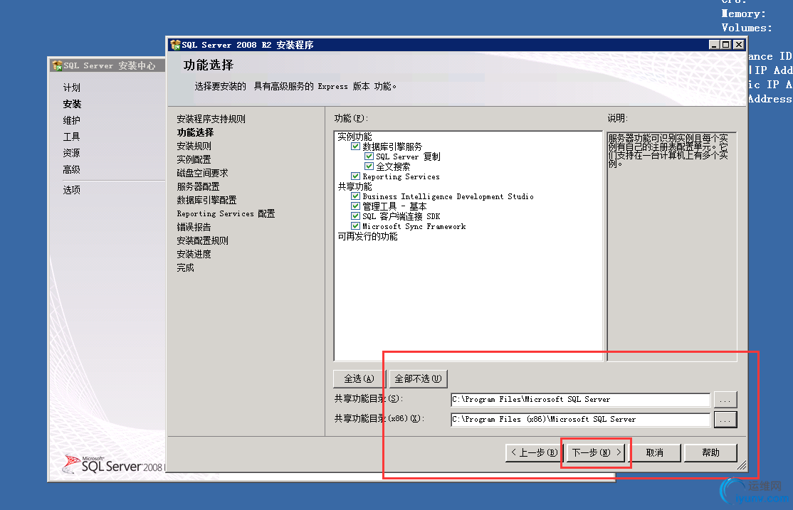Open 维护 in 安装中心 window

pyautogui.click(x=71, y=120)
